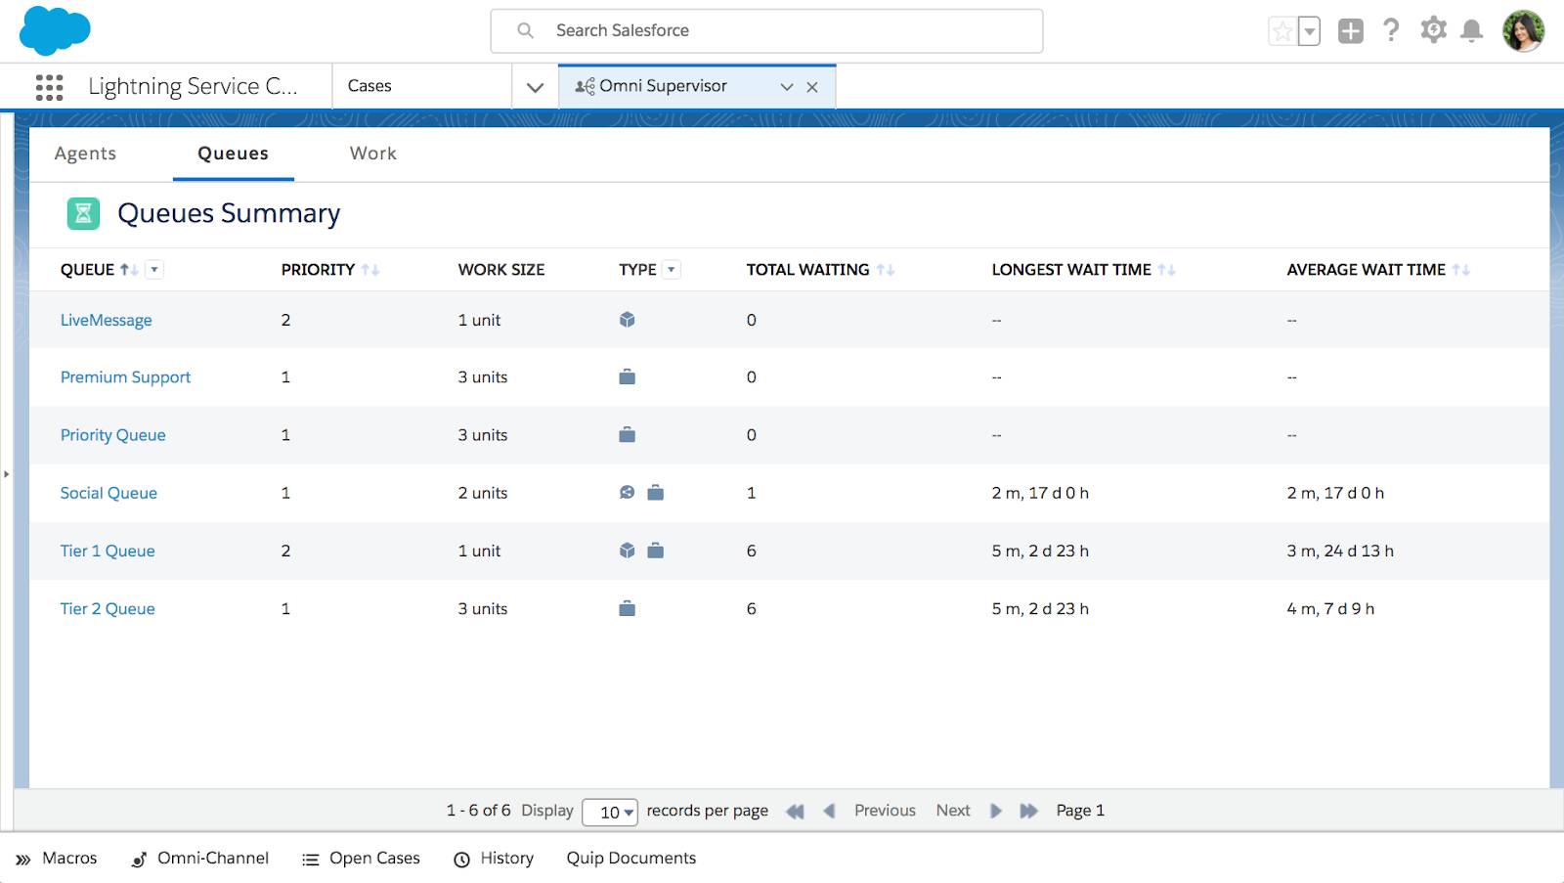Open the global actions plus icon
The width and height of the screenshot is (1564, 883).
(1351, 31)
